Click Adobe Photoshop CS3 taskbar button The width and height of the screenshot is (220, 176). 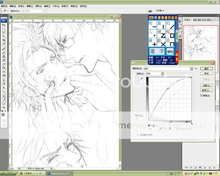(60, 173)
